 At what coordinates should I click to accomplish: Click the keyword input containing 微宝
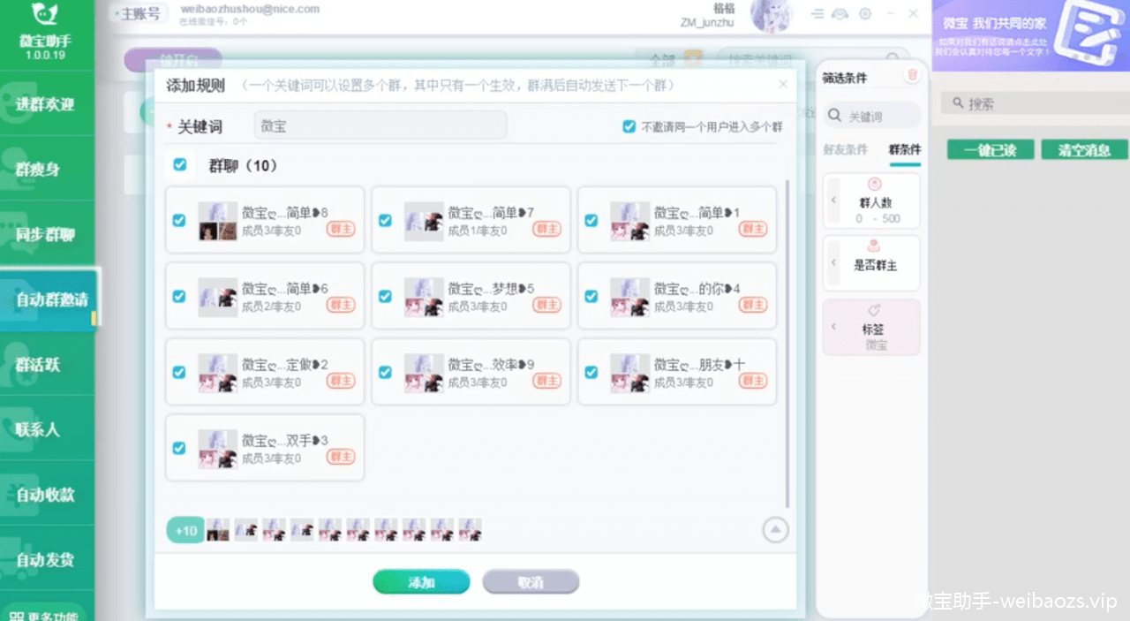click(x=380, y=125)
